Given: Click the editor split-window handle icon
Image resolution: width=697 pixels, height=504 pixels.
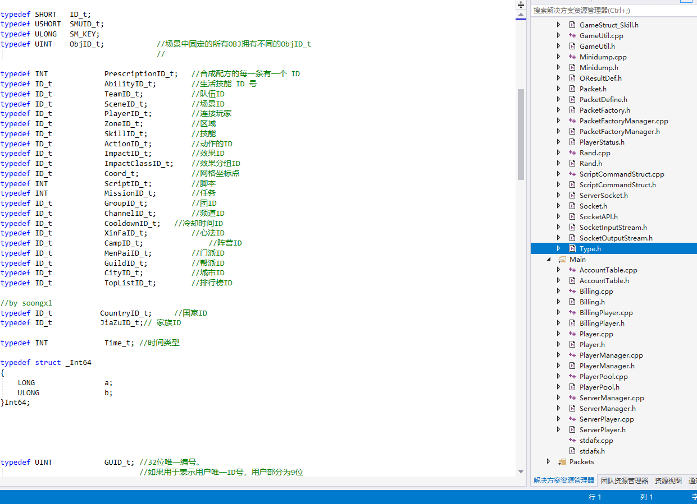Looking at the screenshot, I should click(521, 4).
